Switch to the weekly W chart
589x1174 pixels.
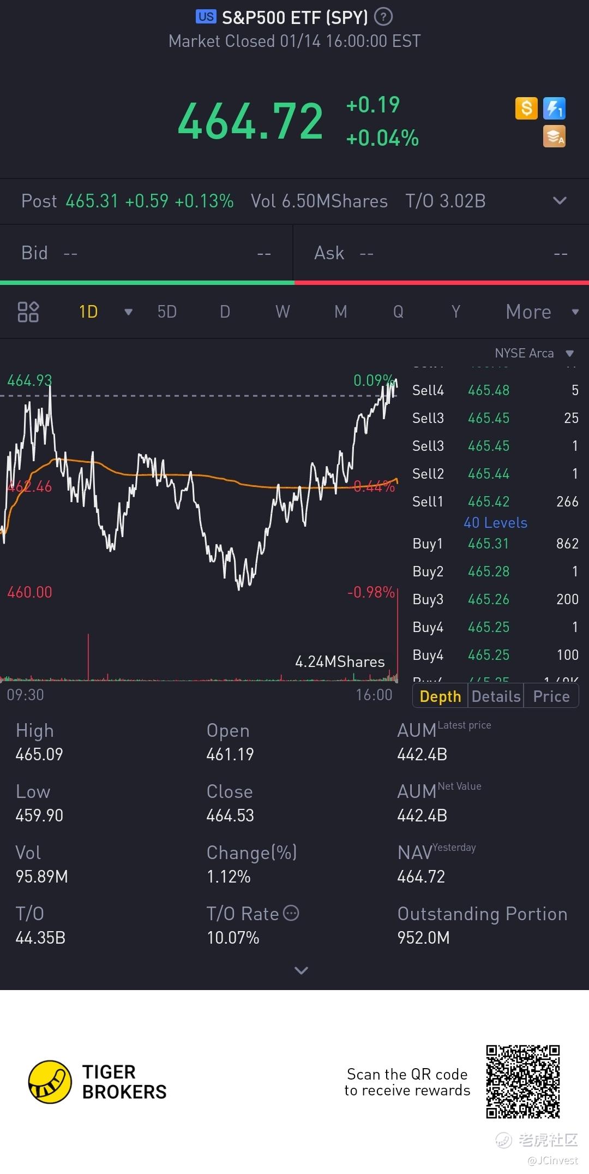click(283, 312)
